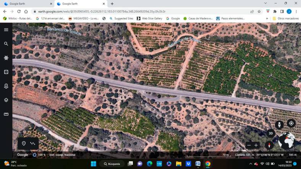This screenshot has height=169, width=301.
Task: Reset orientation with the compass
Action: (x=269, y=145)
